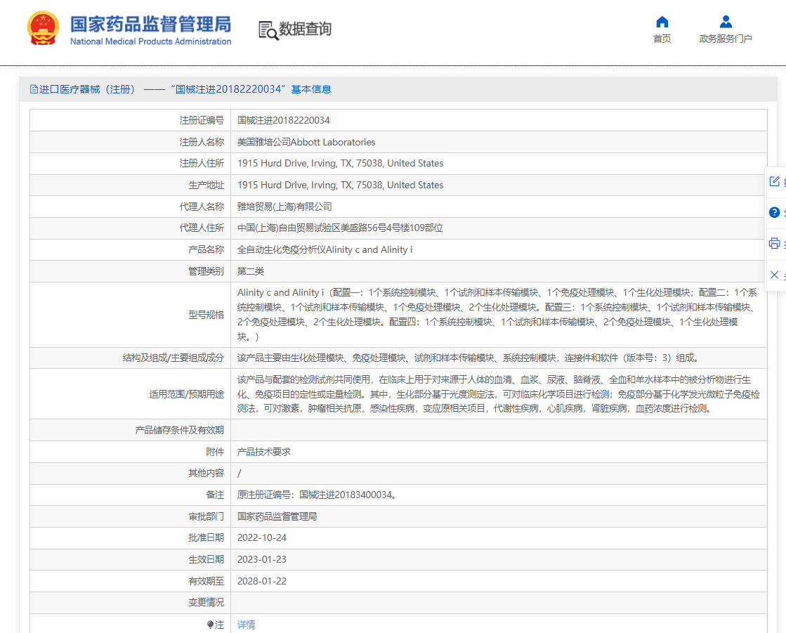Click the bulb icon next to 注
786x633 pixels.
pos(210,625)
